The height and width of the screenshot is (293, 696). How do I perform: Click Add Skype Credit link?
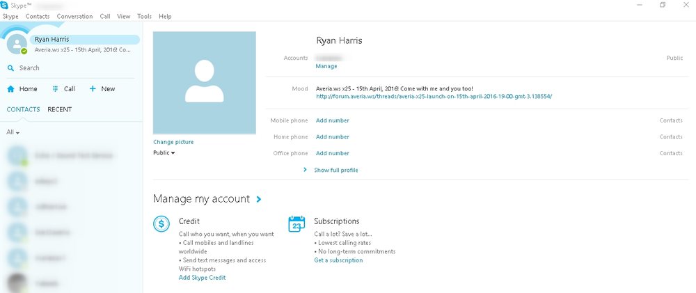coord(202,278)
